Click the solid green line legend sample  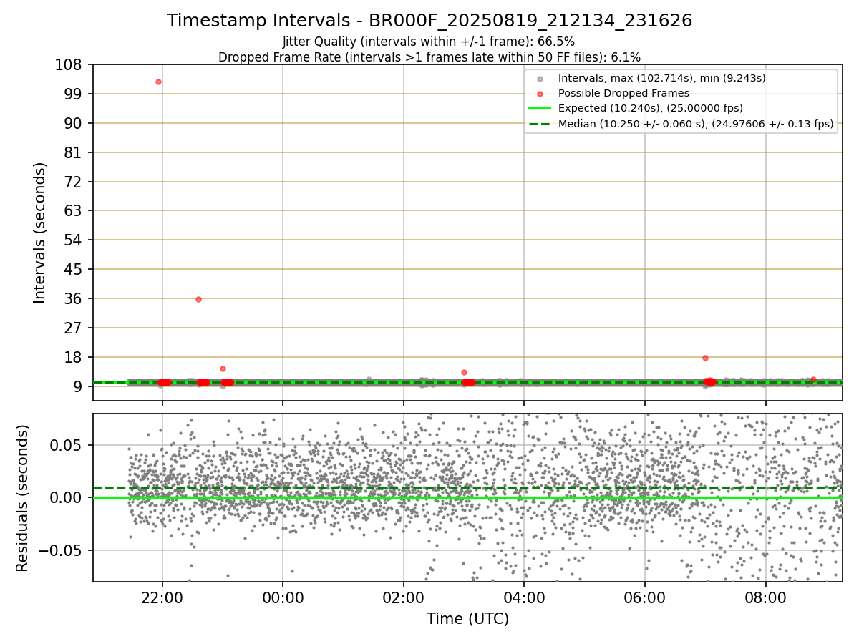(x=540, y=109)
